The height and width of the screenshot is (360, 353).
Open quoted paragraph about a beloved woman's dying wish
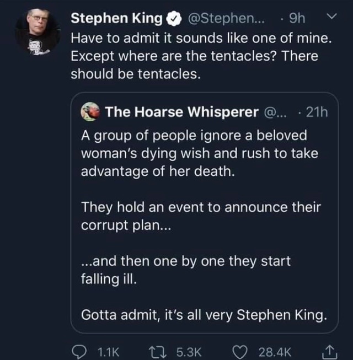click(x=199, y=153)
